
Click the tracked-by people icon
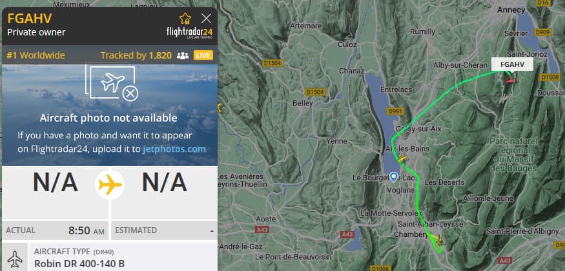(x=183, y=56)
